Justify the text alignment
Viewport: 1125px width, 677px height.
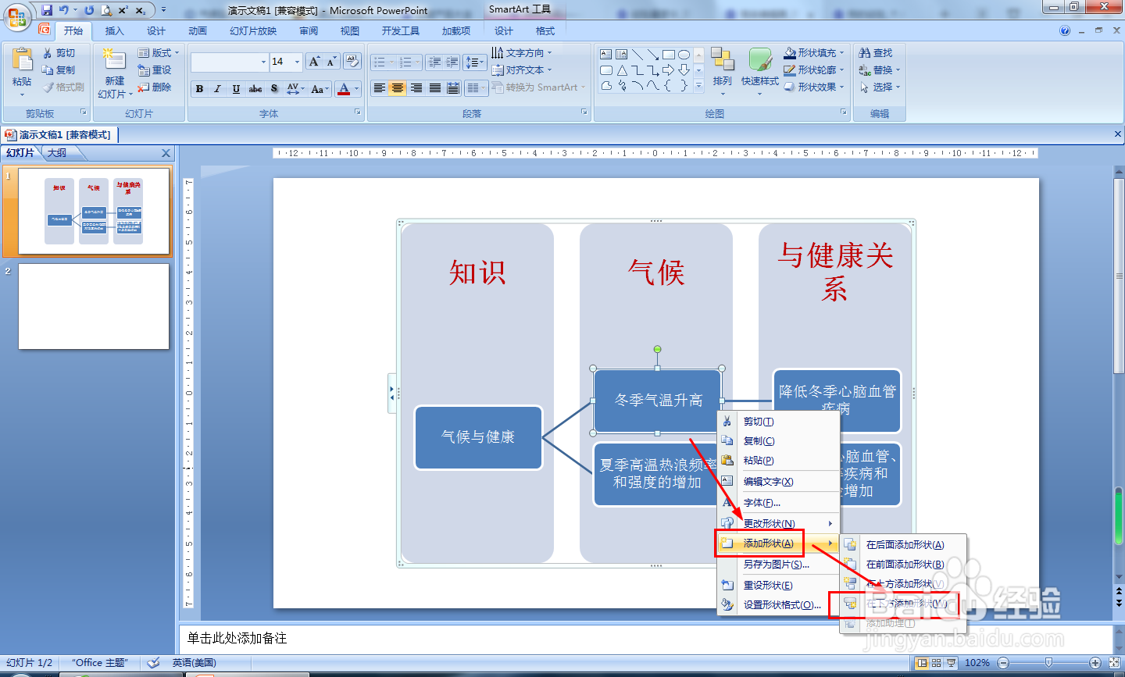click(x=435, y=88)
